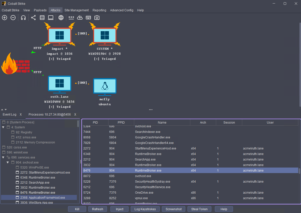Collapse the 696: services.exe tree node
The width and height of the screenshot is (301, 213).
point(3,157)
